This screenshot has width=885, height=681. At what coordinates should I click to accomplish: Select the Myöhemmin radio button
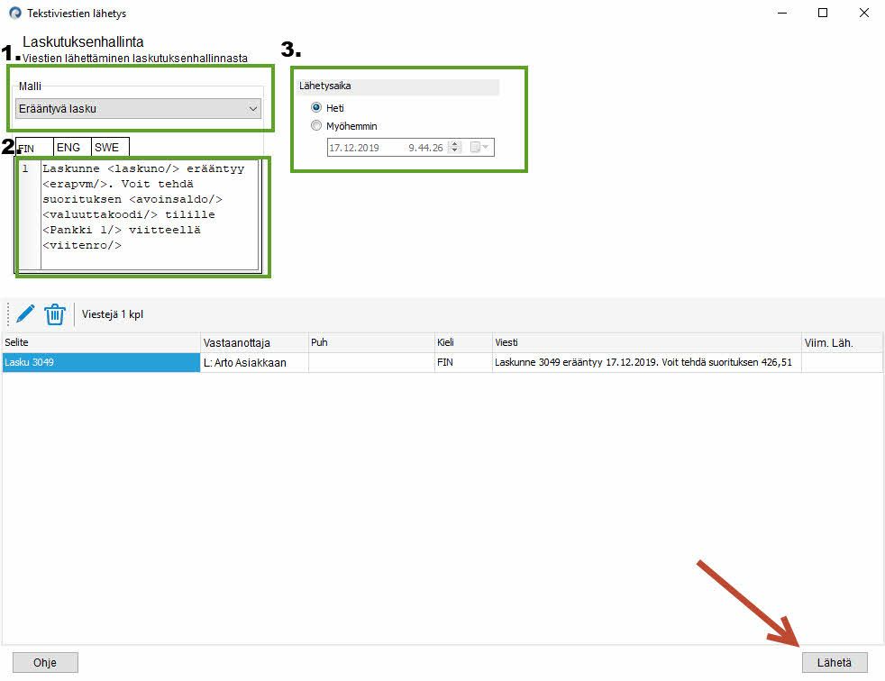316,126
